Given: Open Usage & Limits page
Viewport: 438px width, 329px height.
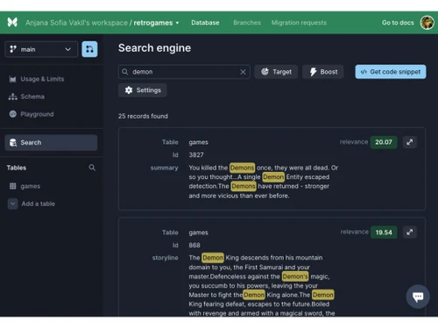Looking at the screenshot, I should pyautogui.click(x=37, y=79).
